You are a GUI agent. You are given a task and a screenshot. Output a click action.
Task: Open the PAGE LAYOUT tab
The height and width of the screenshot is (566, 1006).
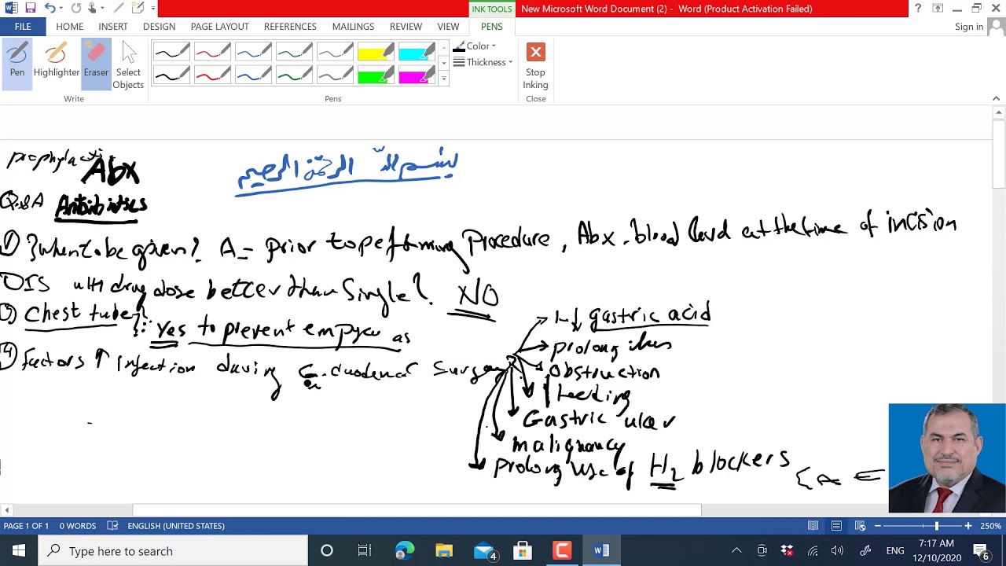pyautogui.click(x=219, y=27)
